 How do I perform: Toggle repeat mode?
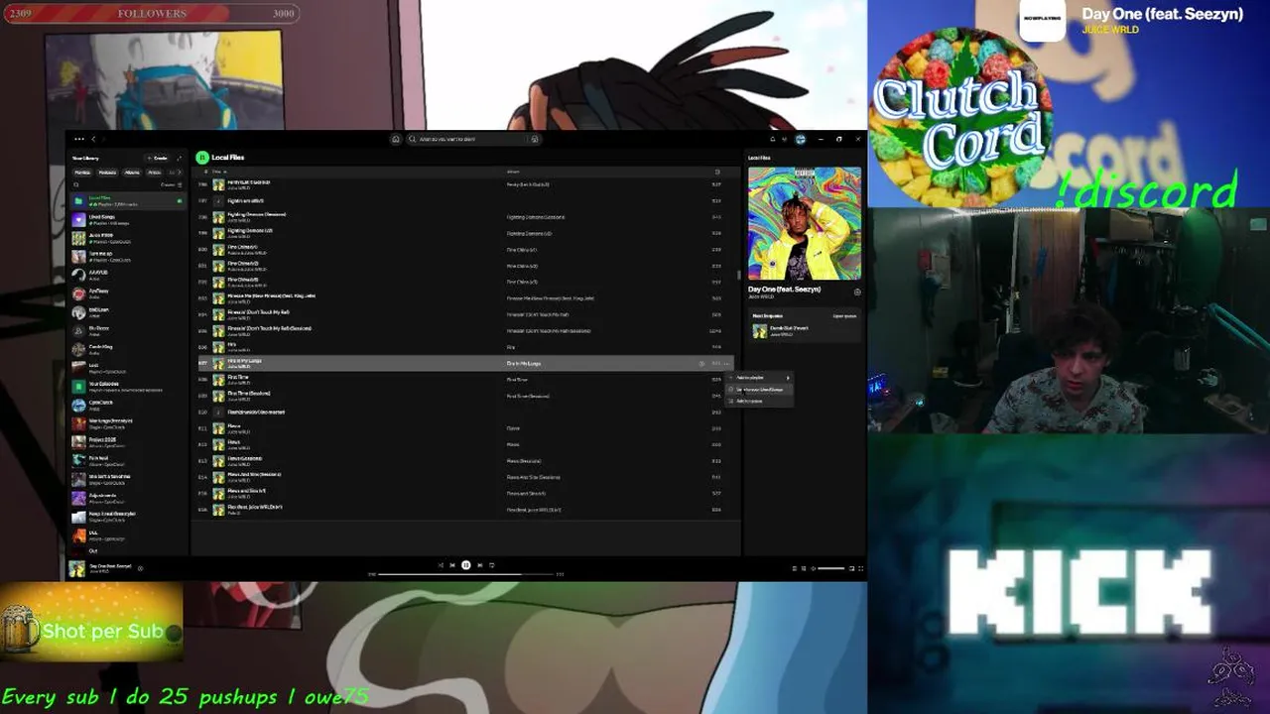[491, 565]
